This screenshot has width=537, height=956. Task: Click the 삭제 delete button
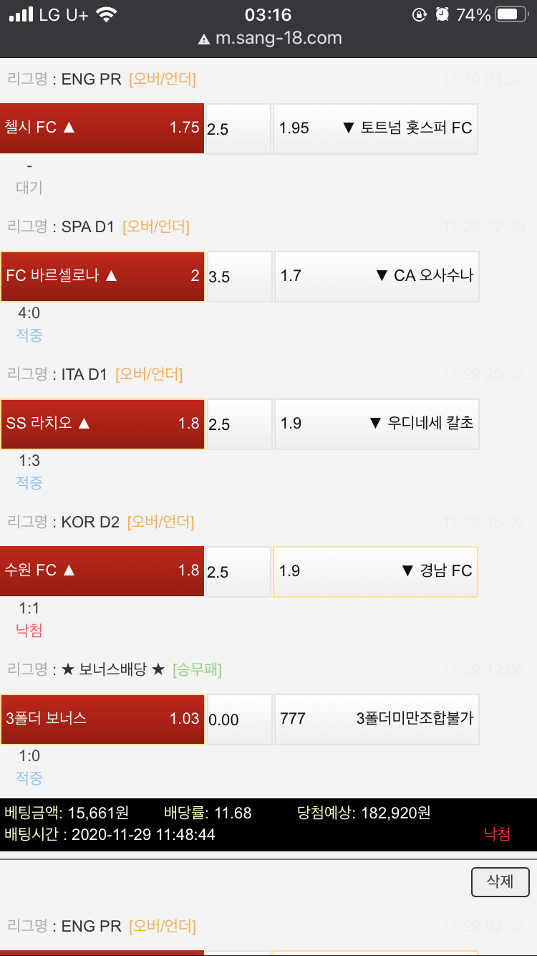point(500,881)
